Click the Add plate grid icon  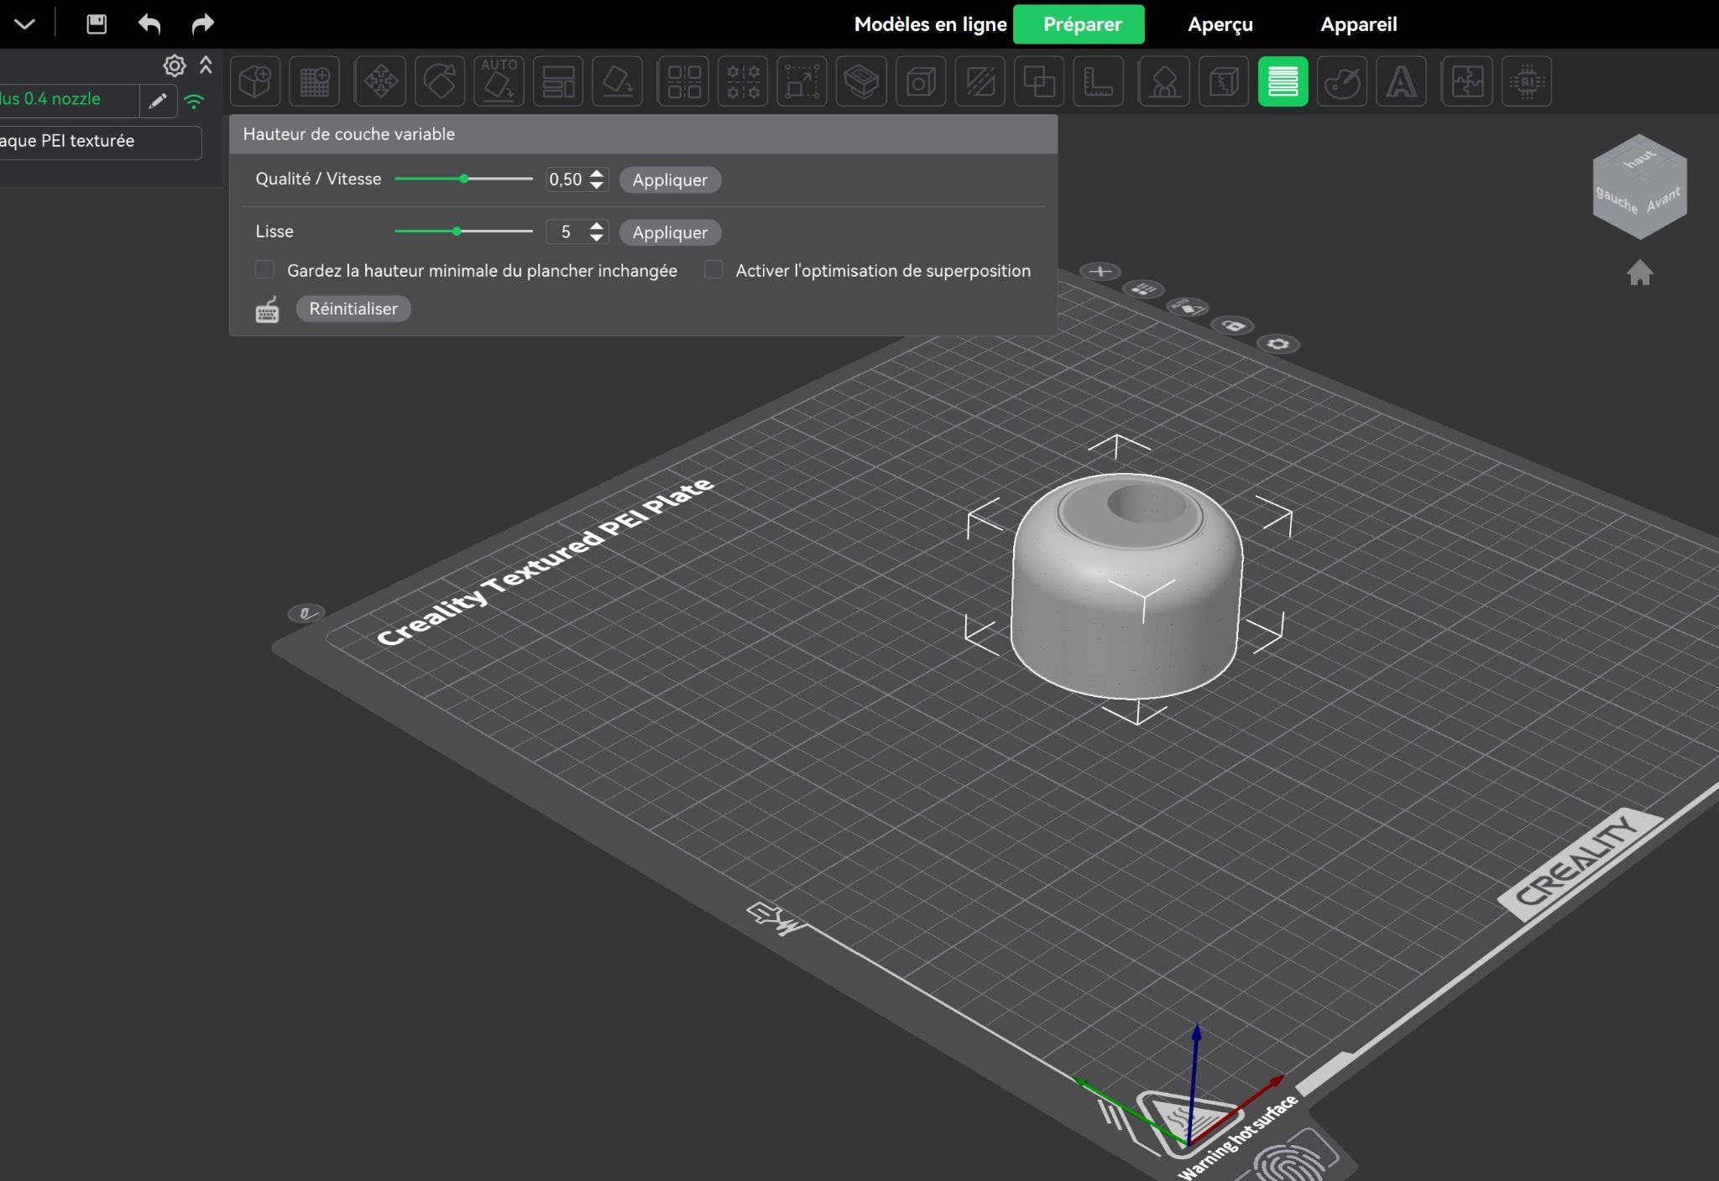tap(315, 81)
